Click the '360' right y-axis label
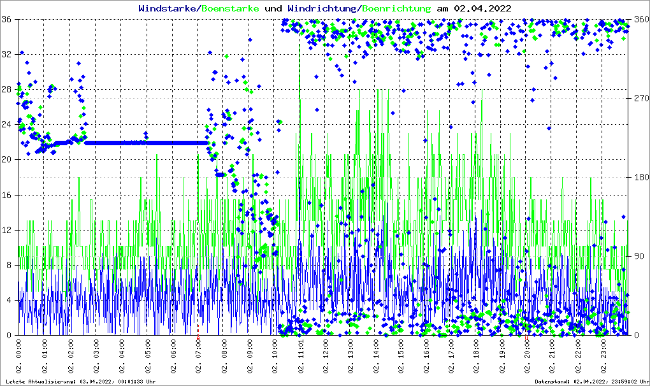 pos(639,19)
